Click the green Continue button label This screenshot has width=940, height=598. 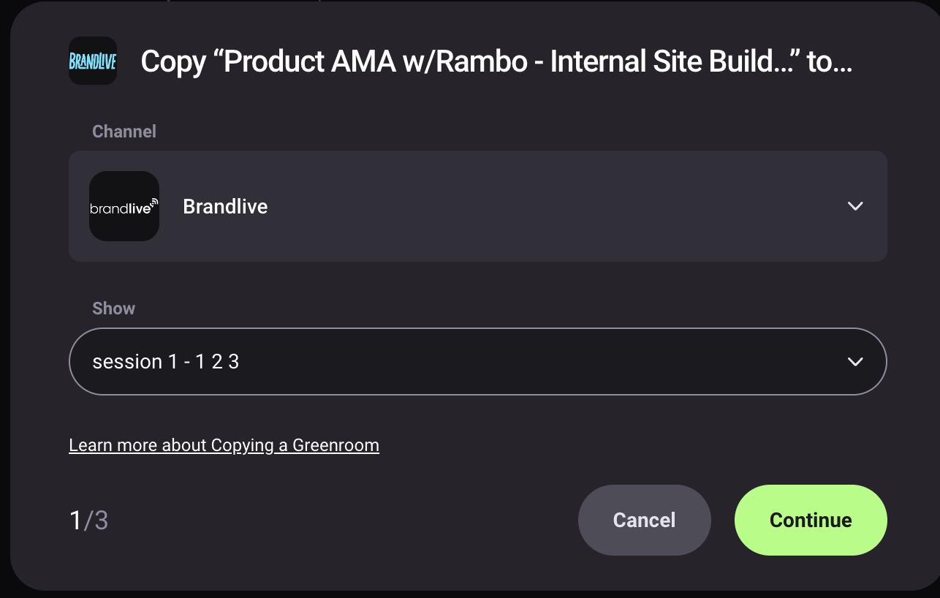click(x=811, y=520)
